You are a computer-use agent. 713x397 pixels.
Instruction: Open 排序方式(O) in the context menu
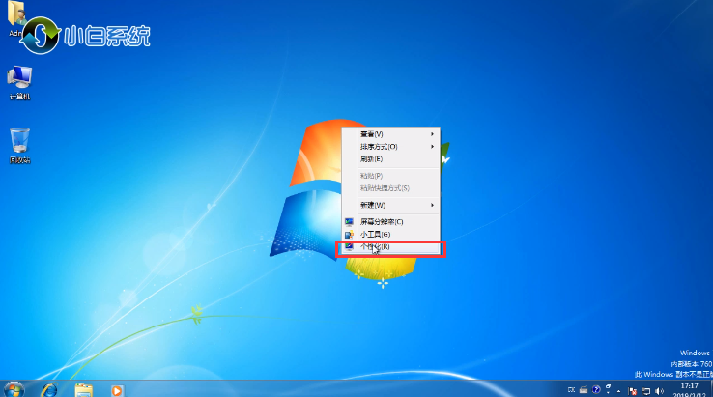[391, 147]
